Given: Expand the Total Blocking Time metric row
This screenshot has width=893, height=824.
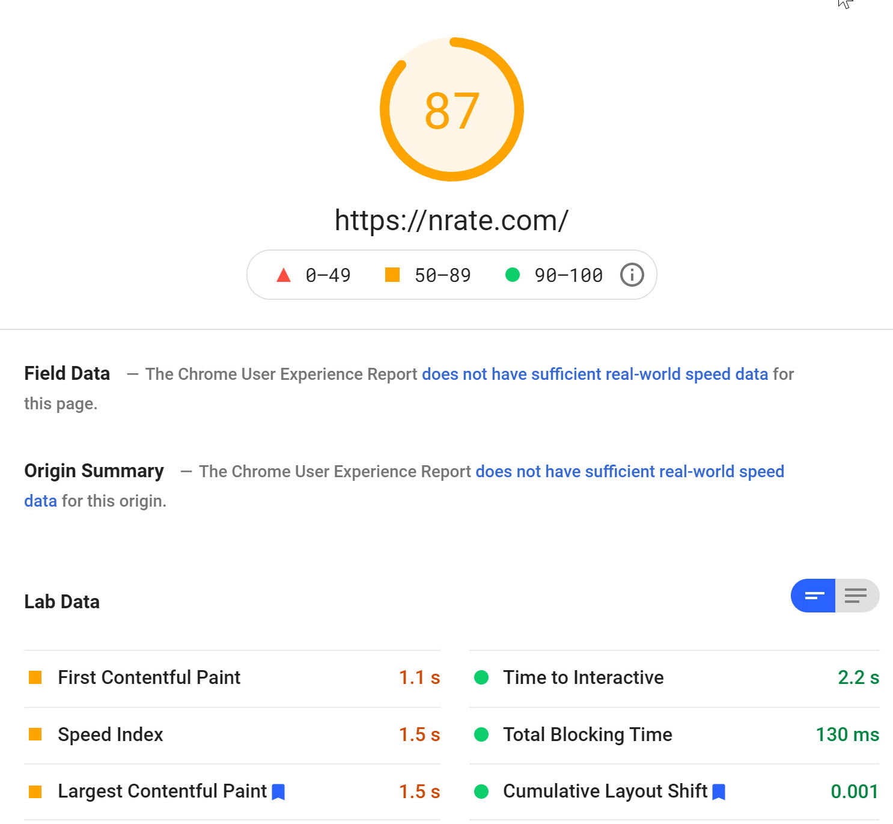Looking at the screenshot, I should coord(674,734).
